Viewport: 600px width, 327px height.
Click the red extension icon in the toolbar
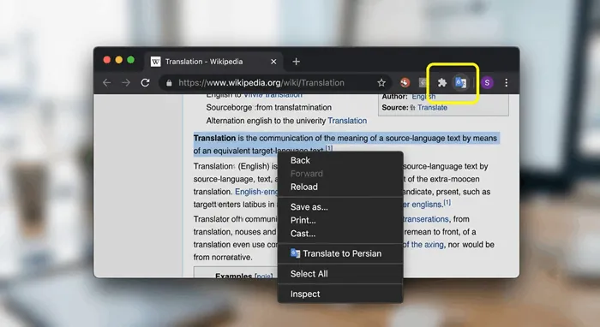pos(405,82)
